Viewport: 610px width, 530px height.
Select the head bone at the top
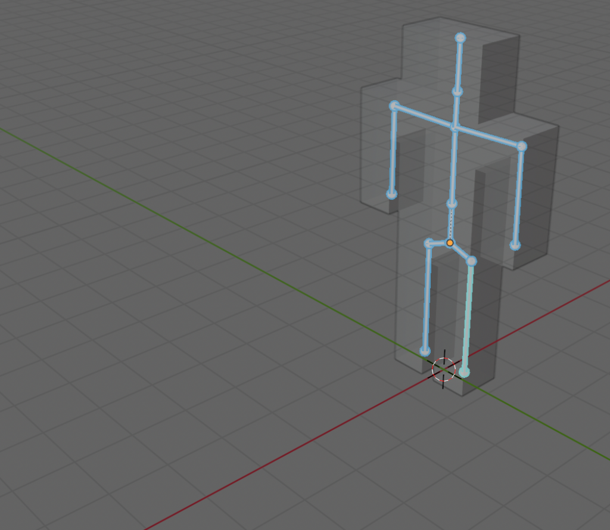tap(459, 64)
